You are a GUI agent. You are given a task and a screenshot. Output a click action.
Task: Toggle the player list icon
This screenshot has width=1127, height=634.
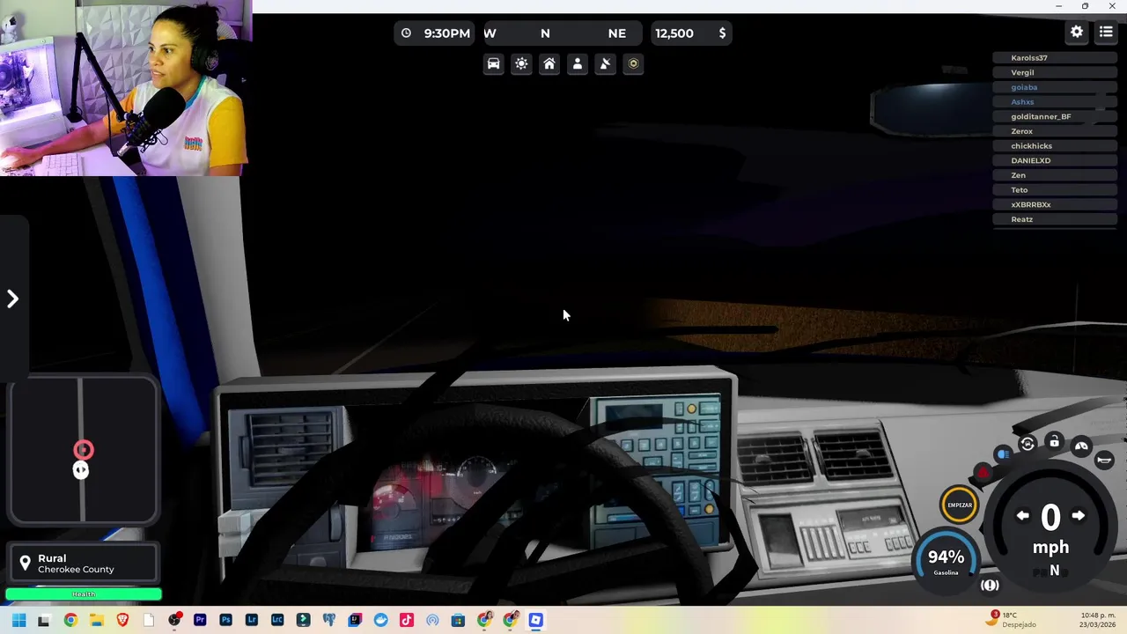click(x=1106, y=32)
